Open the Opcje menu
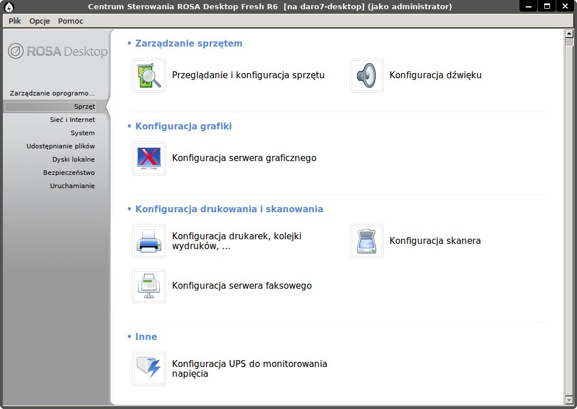Image resolution: width=577 pixels, height=409 pixels. pos(40,21)
